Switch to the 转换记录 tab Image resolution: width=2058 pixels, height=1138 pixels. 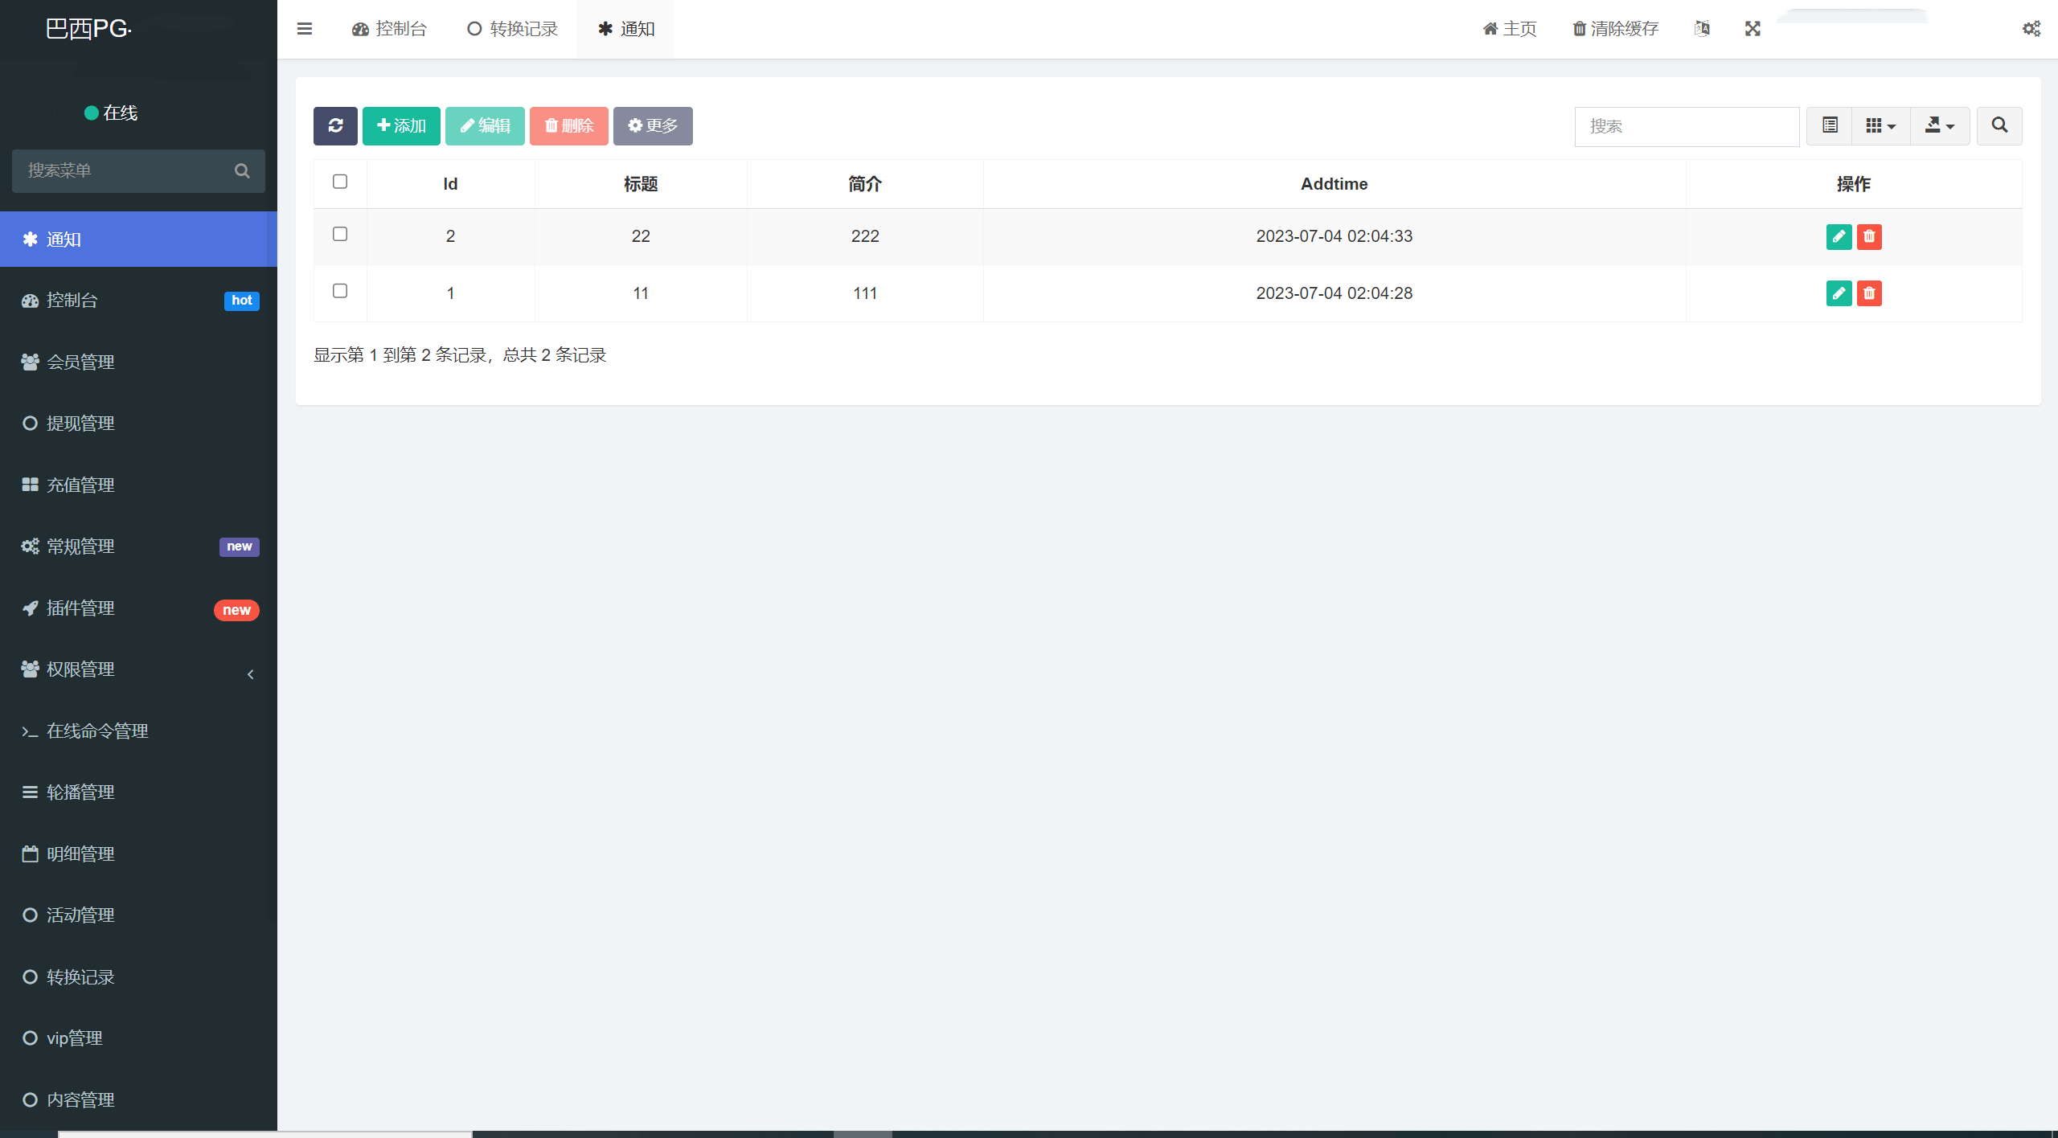[513, 29]
